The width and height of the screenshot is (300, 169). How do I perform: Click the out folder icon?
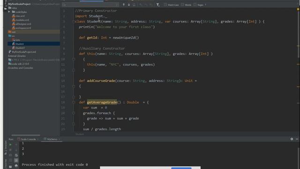click(x=9, y=32)
